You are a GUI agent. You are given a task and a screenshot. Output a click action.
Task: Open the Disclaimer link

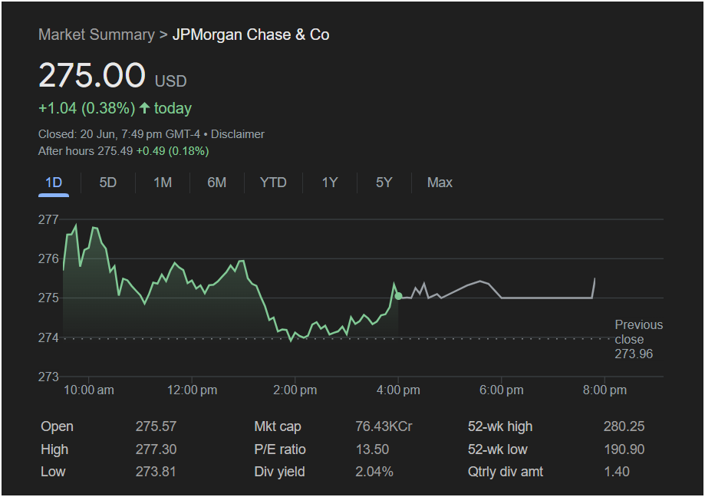(x=237, y=134)
